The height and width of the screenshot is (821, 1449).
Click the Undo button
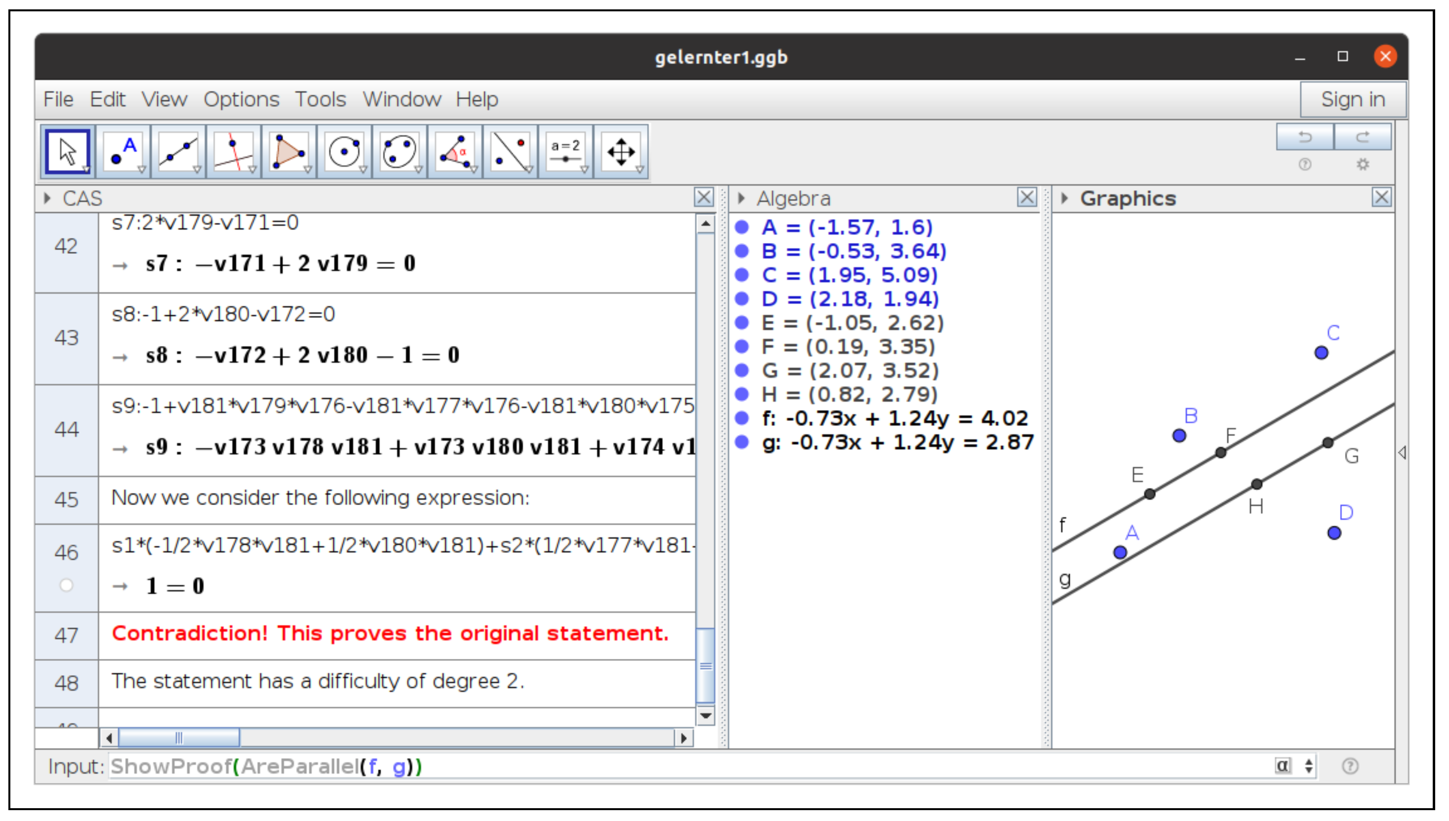tap(1304, 137)
